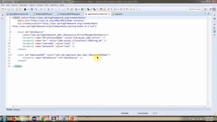Open Chrome from the taskbar
The image size is (217, 122).
pyautogui.click(x=44, y=119)
